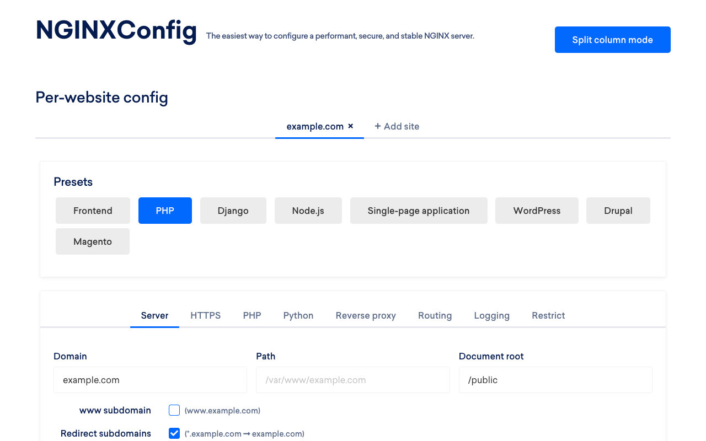Remove the example.com site tab
The width and height of the screenshot is (706, 441).
pyautogui.click(x=350, y=126)
